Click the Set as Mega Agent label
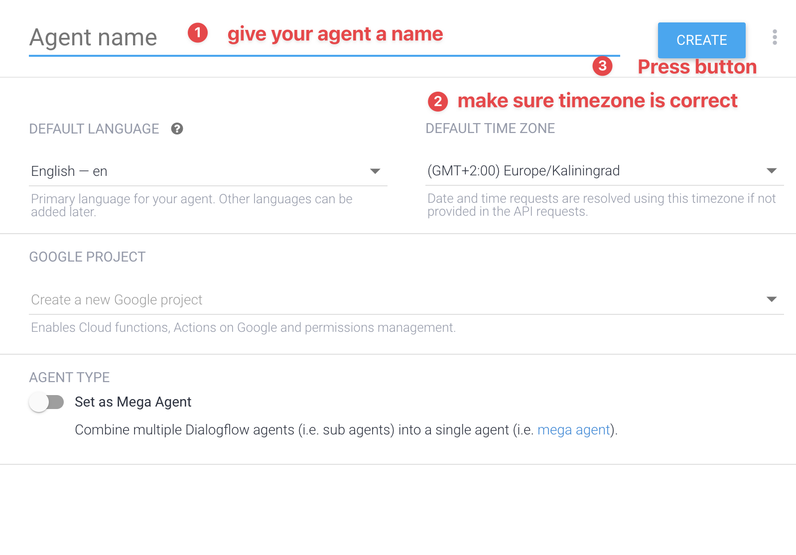 [x=133, y=402]
